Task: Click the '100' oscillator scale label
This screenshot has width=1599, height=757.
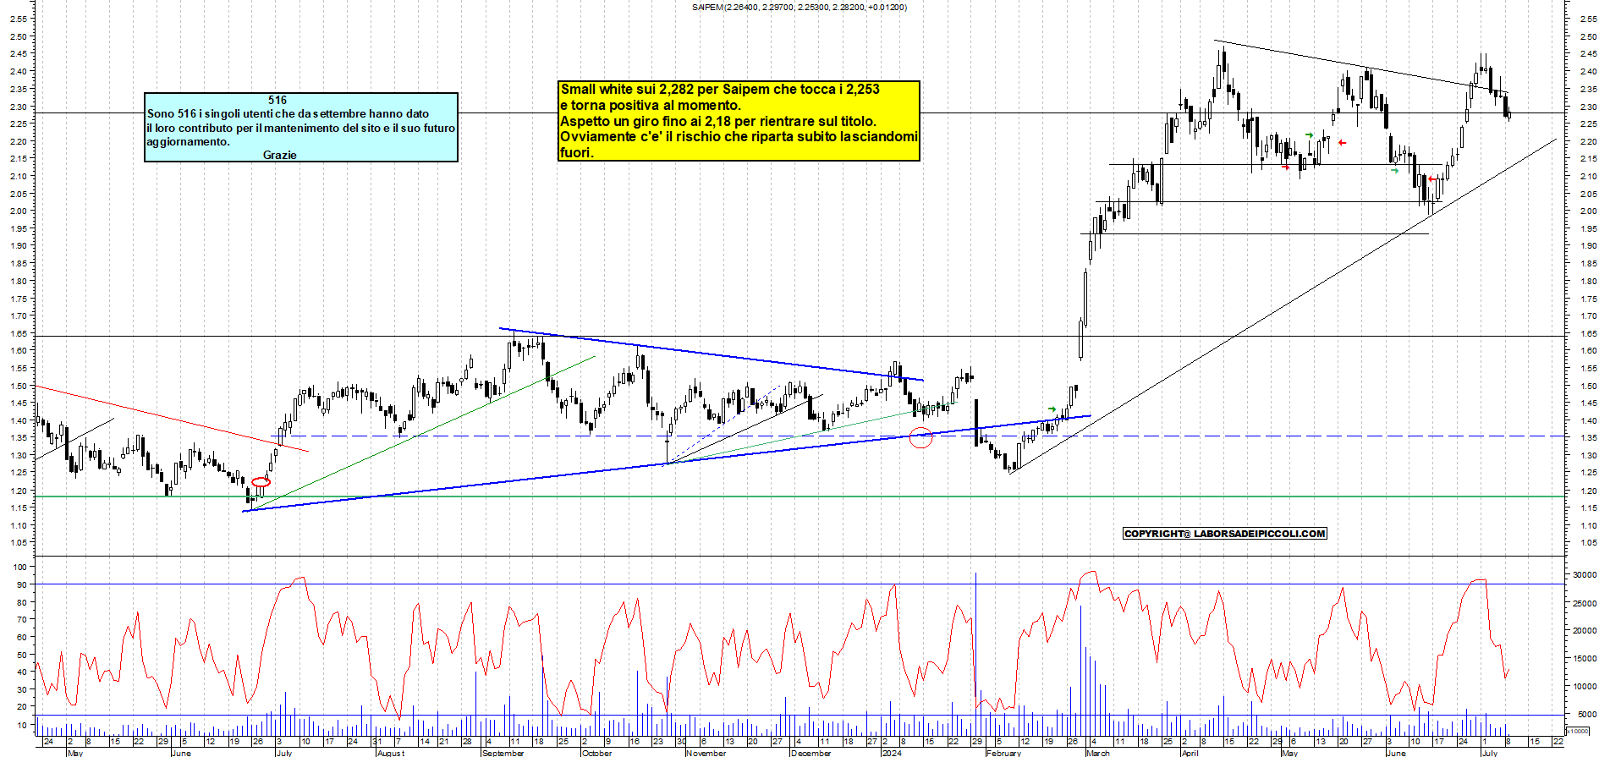Action: (20, 567)
